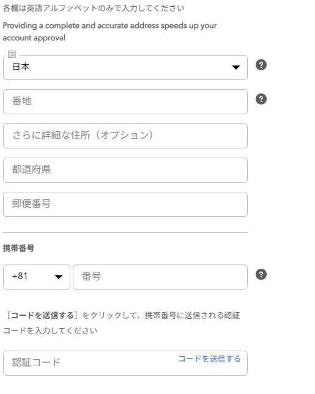Click the 'Providing a complete and accurate address' text
This screenshot has height=394, width=315.
(x=109, y=32)
